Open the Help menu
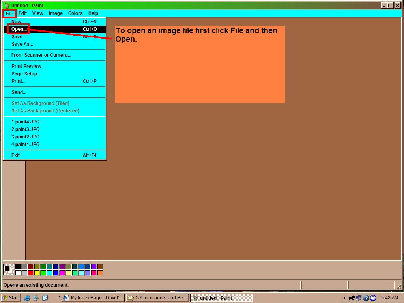 point(93,13)
